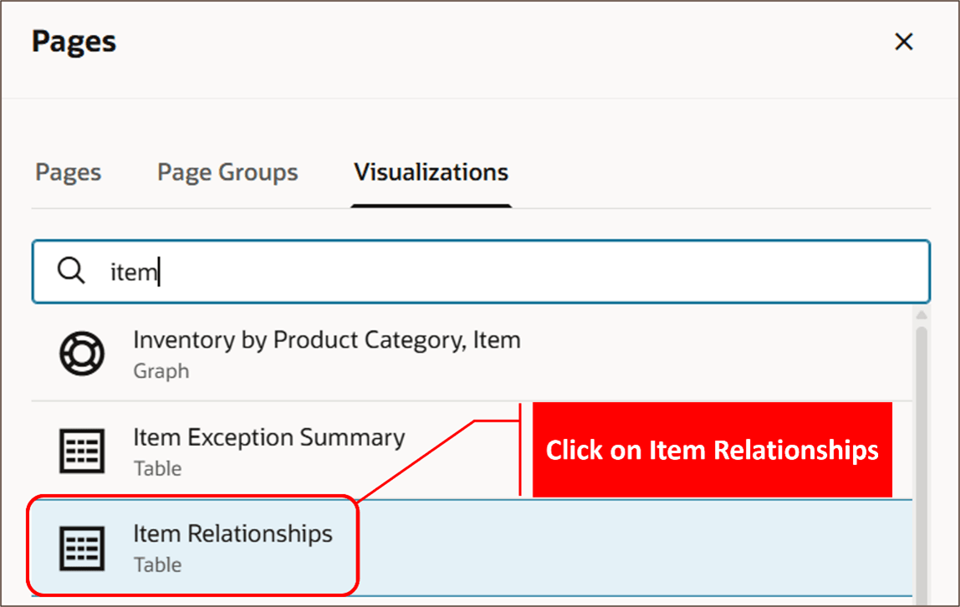This screenshot has width=960, height=607.
Task: Click the search icon inside the search bar
Action: pos(70,271)
